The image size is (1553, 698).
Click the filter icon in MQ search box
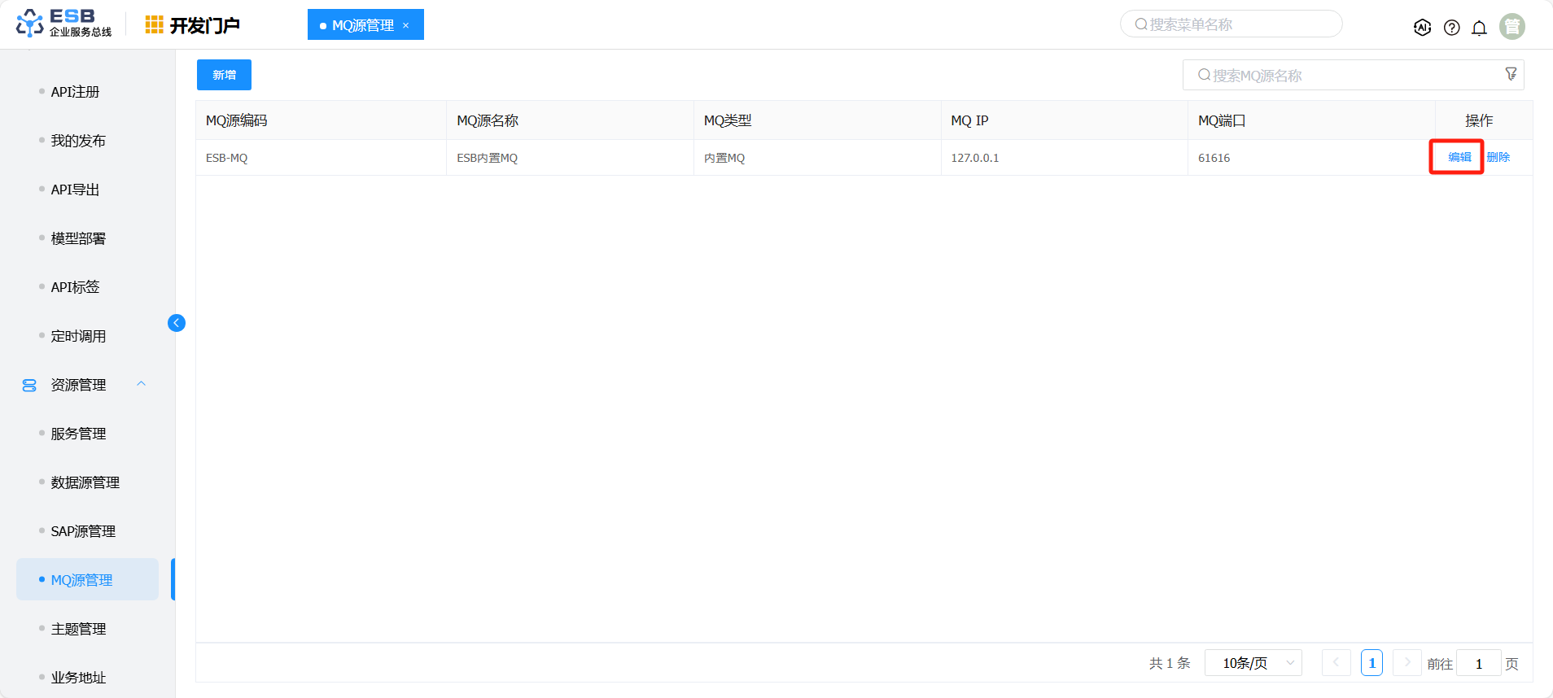1511,74
